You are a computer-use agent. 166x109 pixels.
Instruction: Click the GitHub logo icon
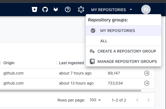45,9
